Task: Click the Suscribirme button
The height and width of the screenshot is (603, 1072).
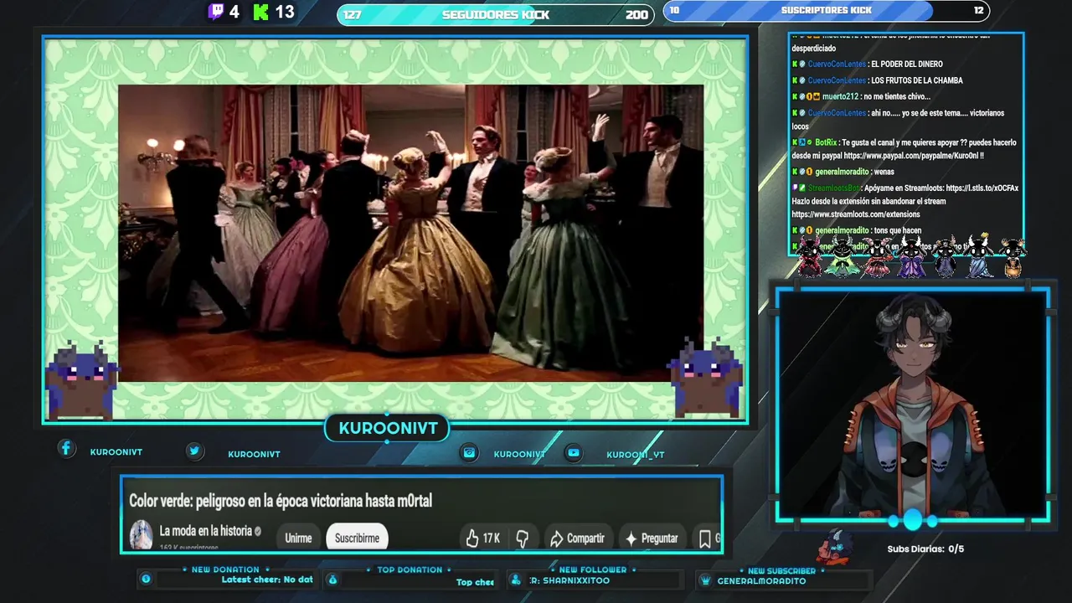Action: coord(357,538)
